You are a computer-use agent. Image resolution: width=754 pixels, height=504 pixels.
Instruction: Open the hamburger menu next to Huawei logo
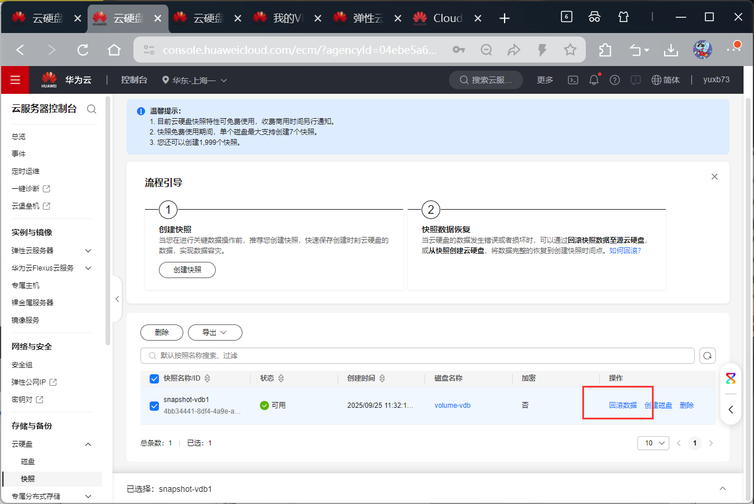pos(15,80)
